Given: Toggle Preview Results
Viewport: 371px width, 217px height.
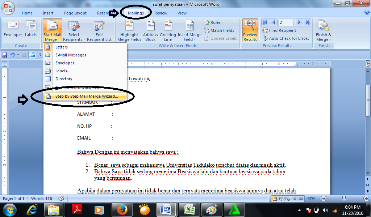Looking at the screenshot, I should tap(250, 30).
